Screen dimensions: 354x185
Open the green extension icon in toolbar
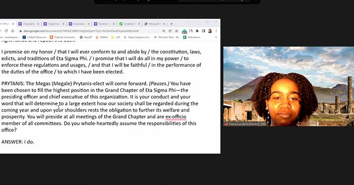point(185,31)
